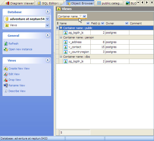Image resolution: width=154 pixels, height=141 pixels.
Task: Click the Create New View icon
Action: click(x=6, y=68)
